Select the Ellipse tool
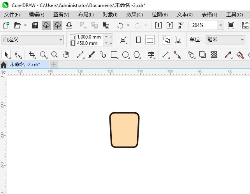The width and height of the screenshot is (250, 194). 125,55
